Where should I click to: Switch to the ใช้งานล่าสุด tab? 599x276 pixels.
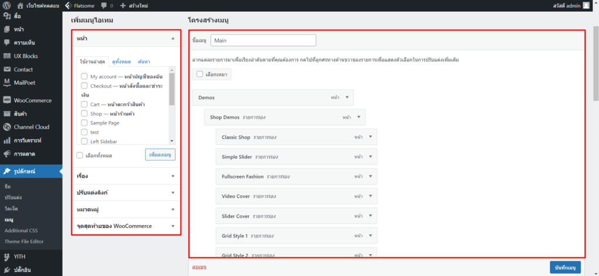(92, 61)
